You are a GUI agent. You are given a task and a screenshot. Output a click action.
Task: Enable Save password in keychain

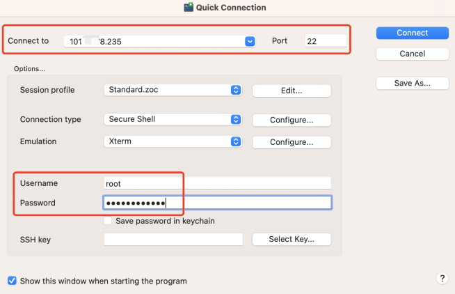(108, 221)
